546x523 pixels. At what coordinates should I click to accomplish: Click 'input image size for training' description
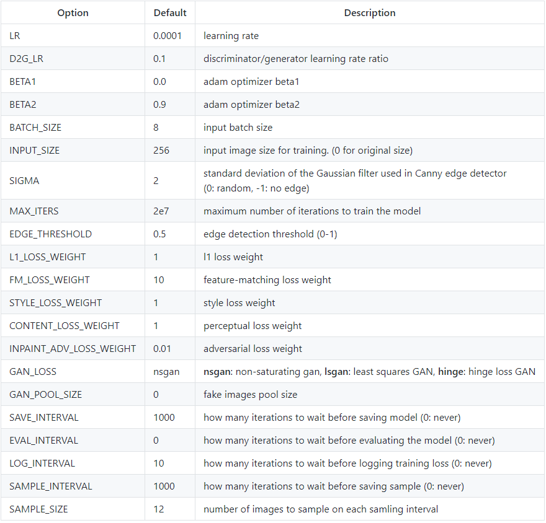(308, 151)
